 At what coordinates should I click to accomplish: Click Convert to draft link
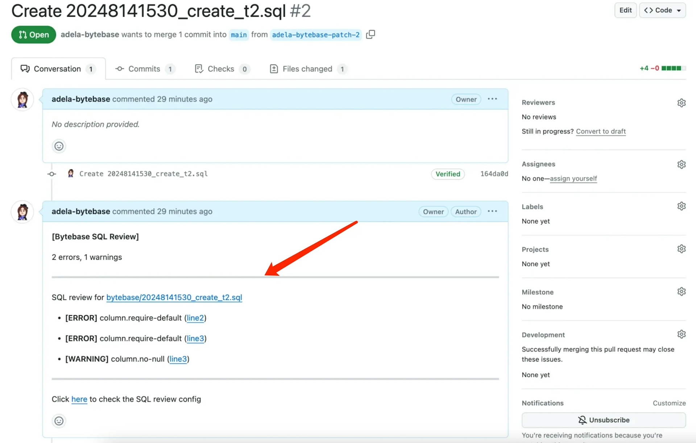click(x=601, y=131)
